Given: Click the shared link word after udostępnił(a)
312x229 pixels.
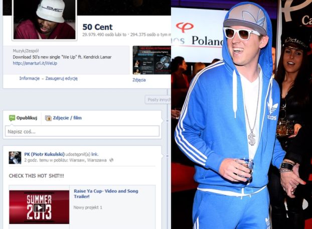Looking at the screenshot, I should tap(95, 154).
